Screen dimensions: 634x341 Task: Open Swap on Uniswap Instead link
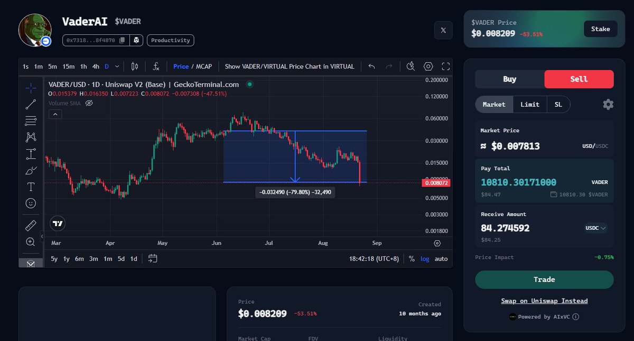click(544, 301)
